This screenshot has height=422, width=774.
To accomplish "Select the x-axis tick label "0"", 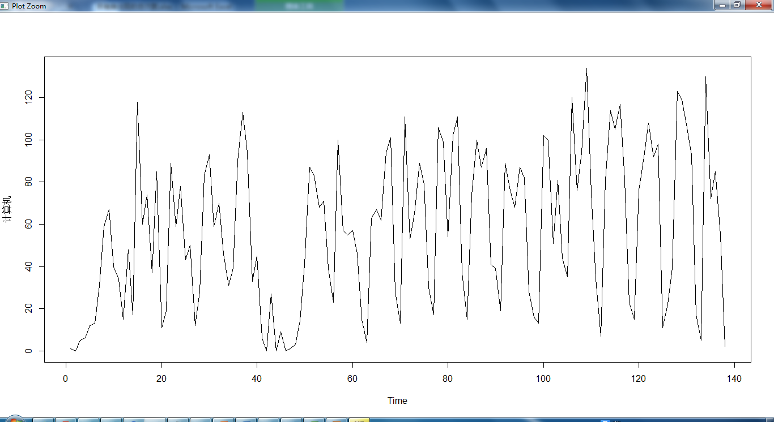I will tap(66, 378).
